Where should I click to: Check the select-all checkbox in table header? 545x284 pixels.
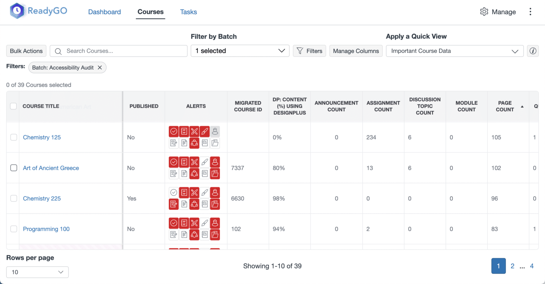(13, 106)
